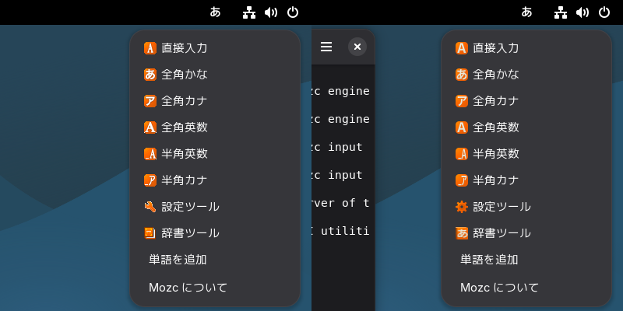
Task: Click the 全角かな icon in right menu
Action: pos(462,74)
